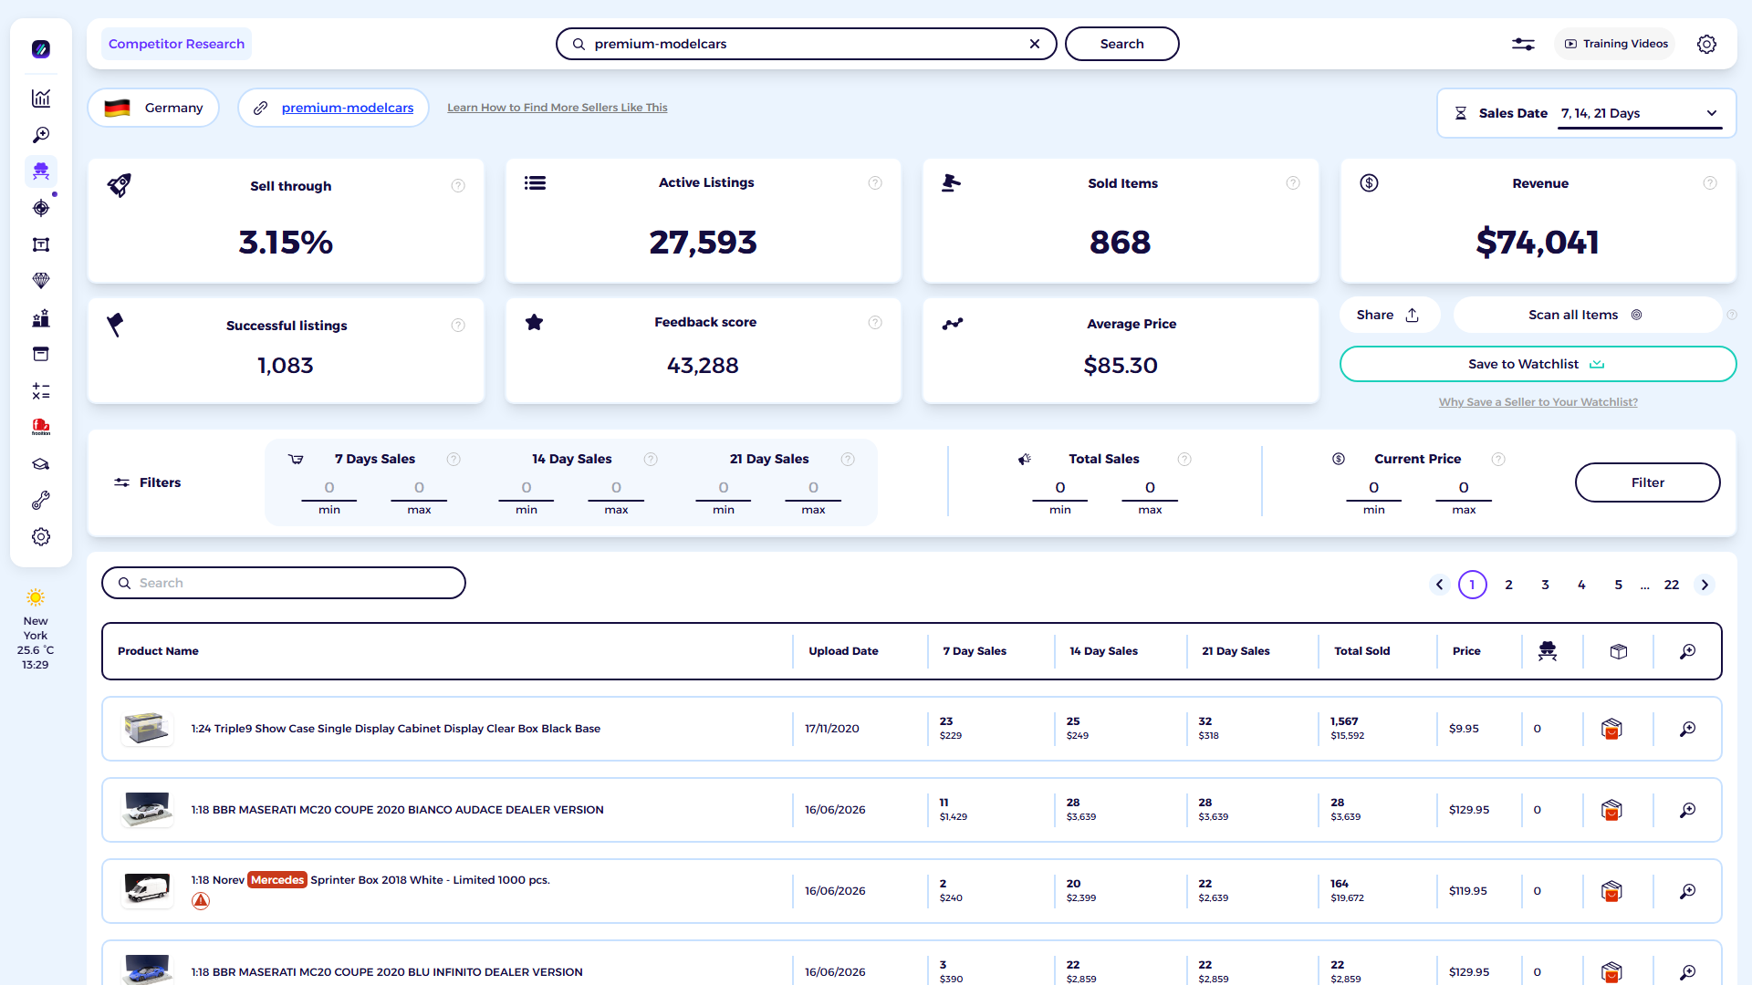This screenshot has width=1752, height=985.
Task: Open the graduation cap academy icon
Action: [41, 464]
